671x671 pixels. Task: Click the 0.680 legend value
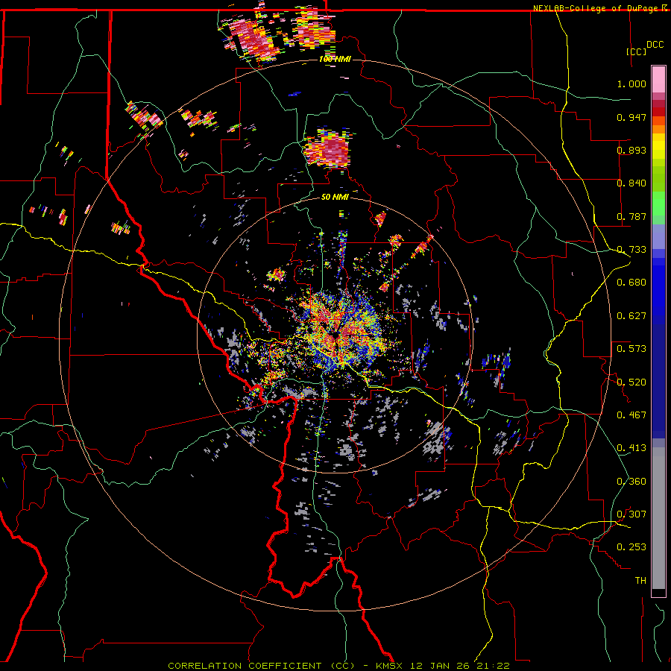[631, 283]
